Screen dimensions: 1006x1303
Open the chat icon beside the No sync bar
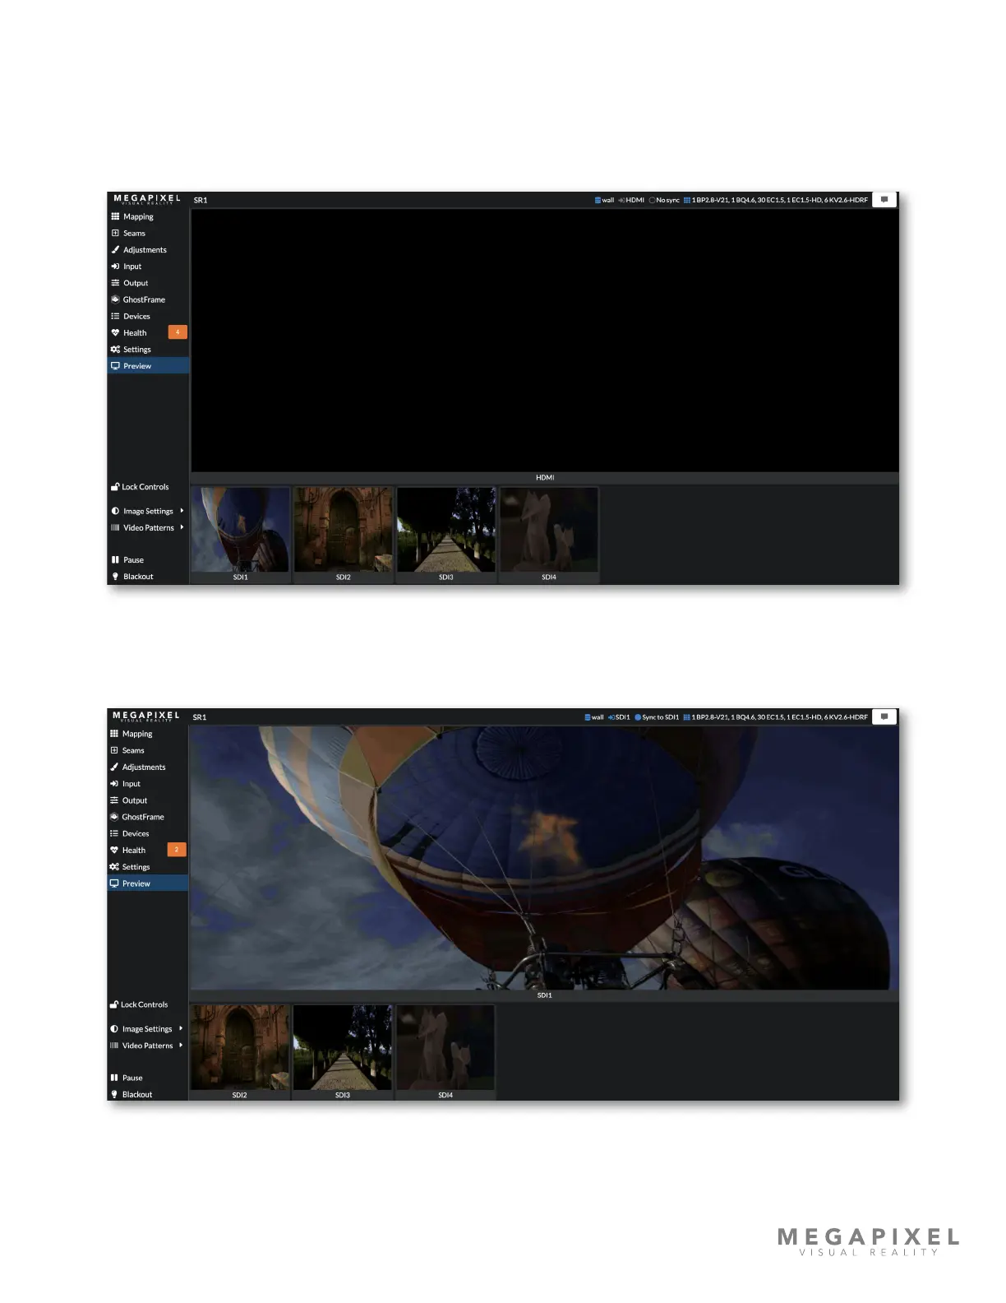pos(884,200)
